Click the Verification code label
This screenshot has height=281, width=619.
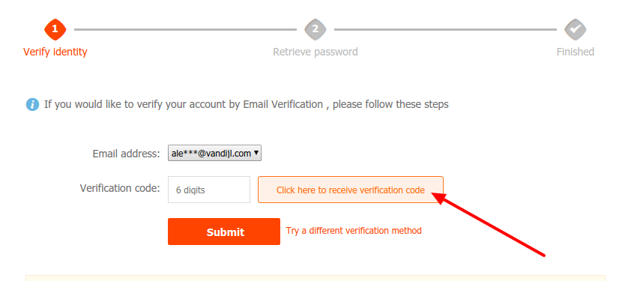(x=120, y=188)
